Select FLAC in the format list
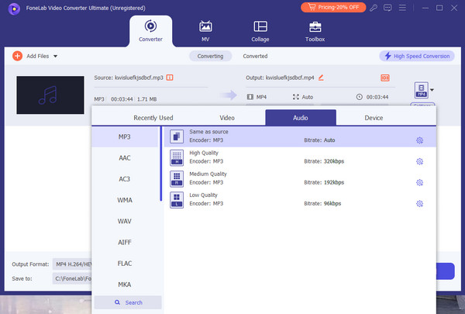This screenshot has width=465, height=314. [125, 264]
